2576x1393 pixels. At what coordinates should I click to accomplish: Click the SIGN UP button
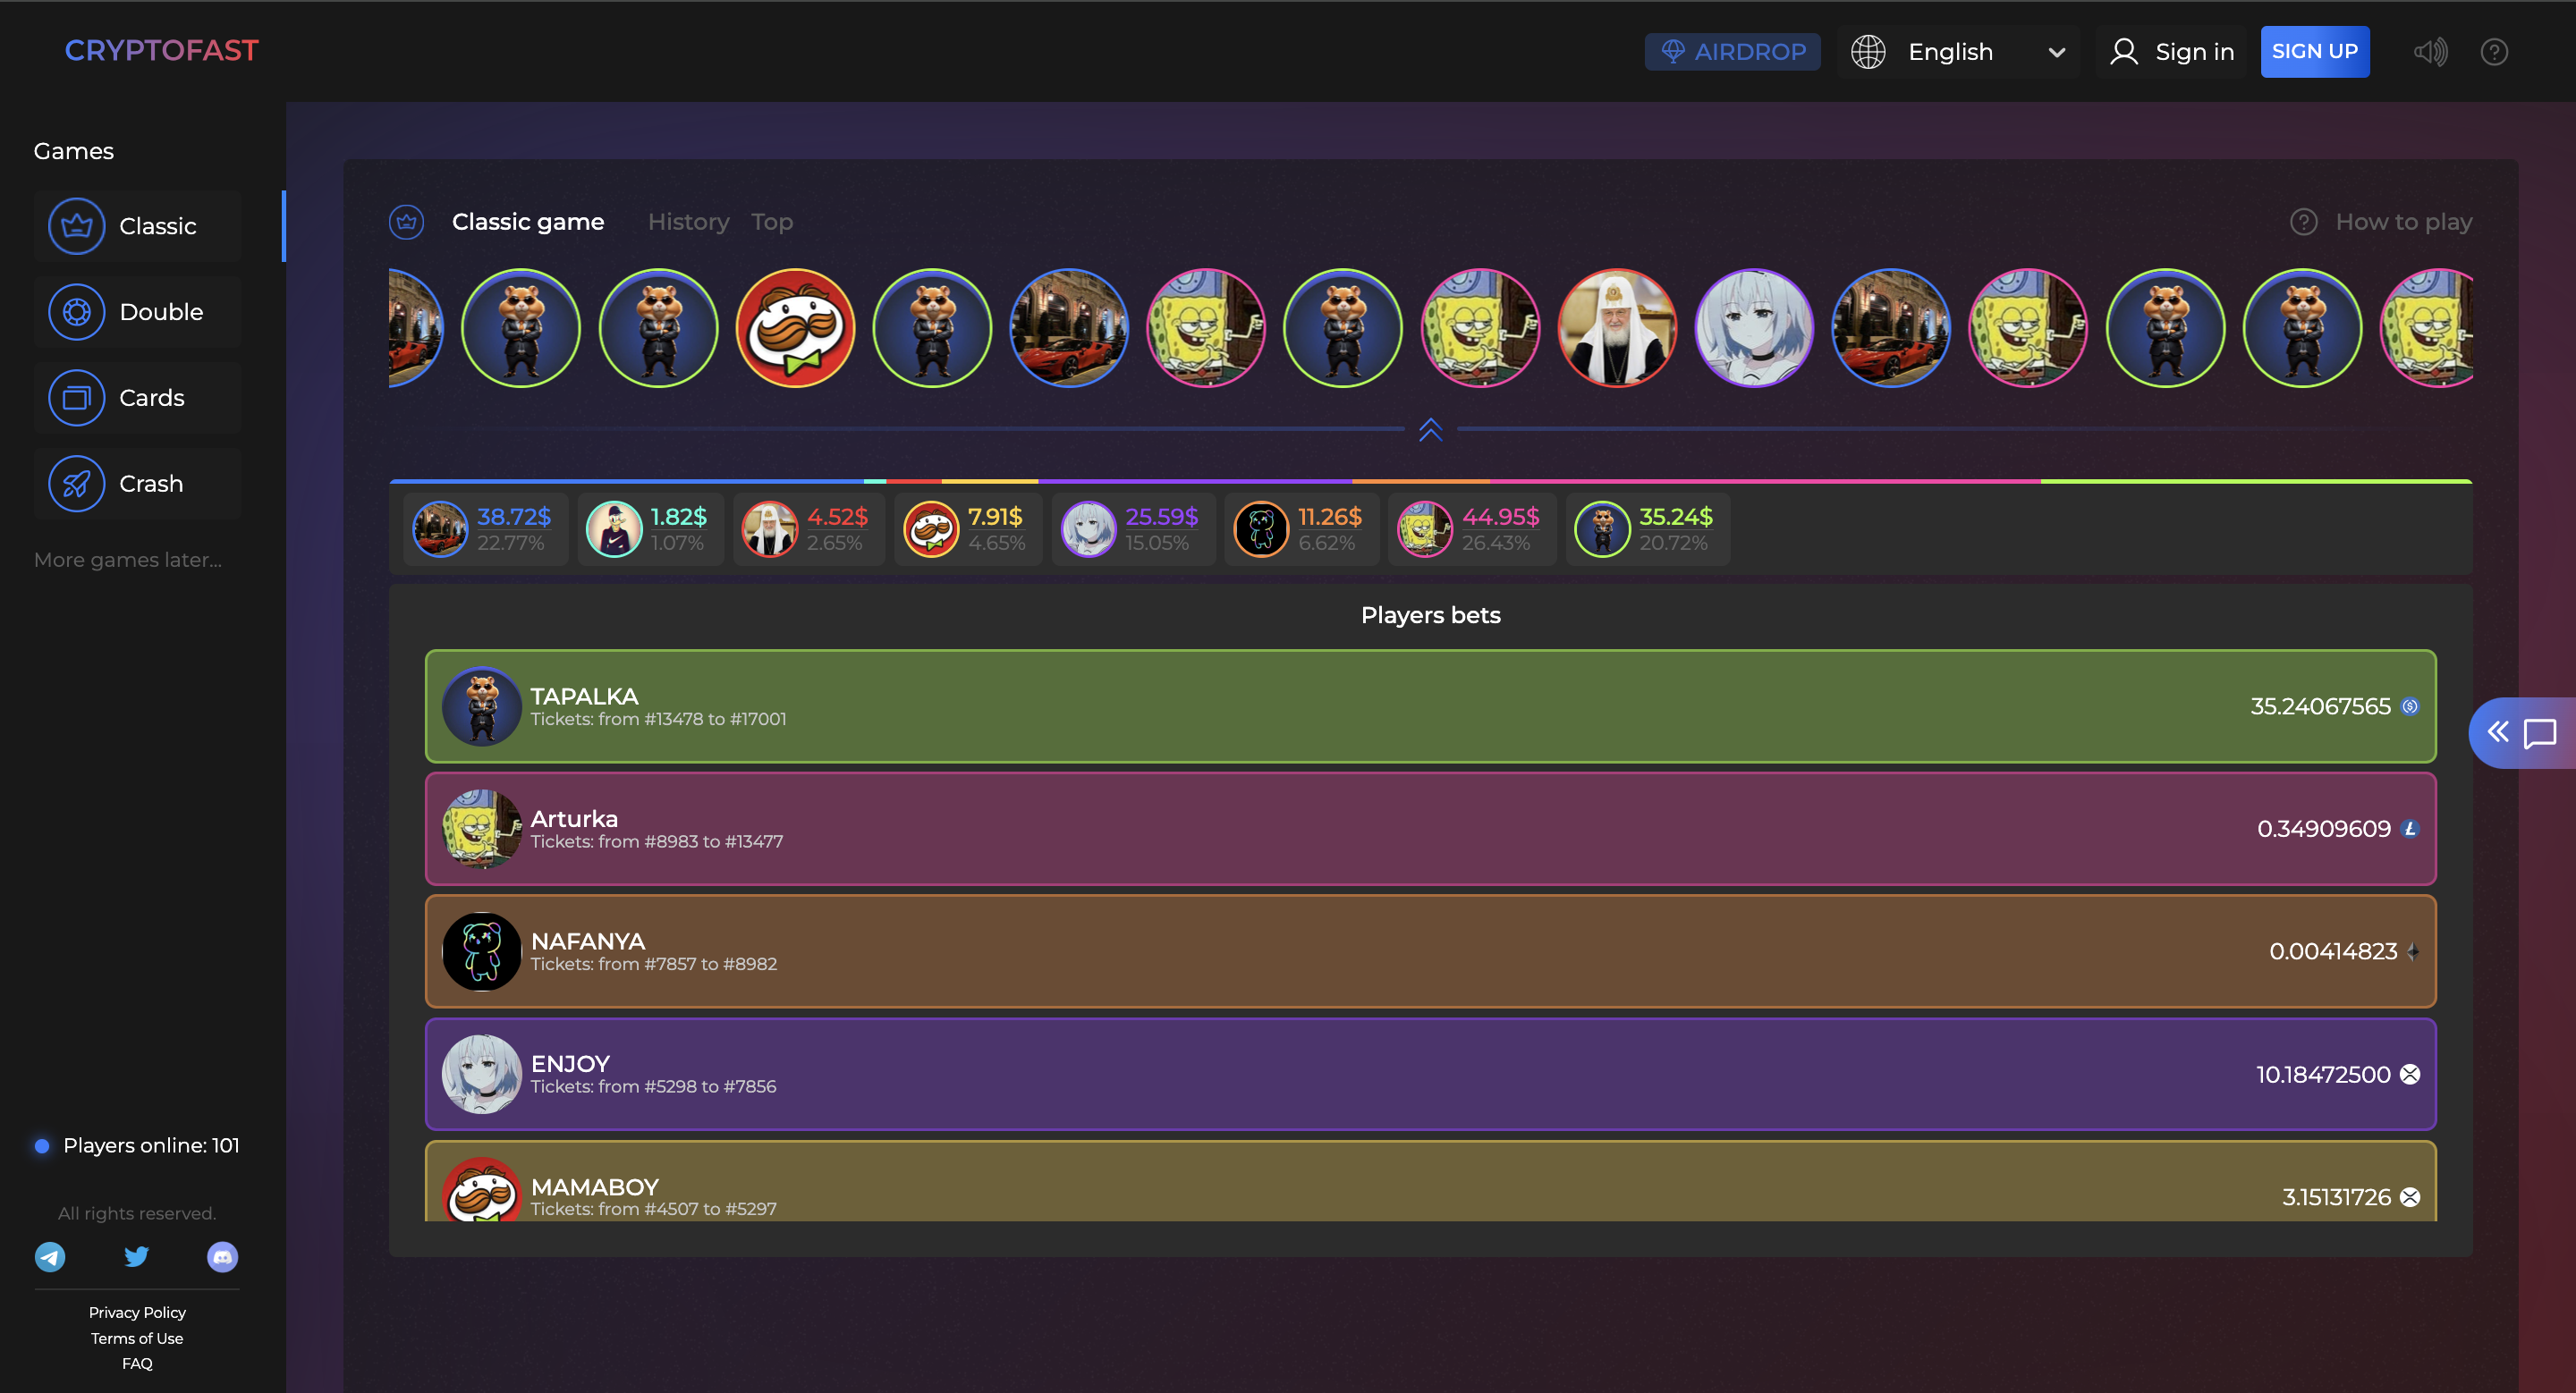(x=2313, y=52)
